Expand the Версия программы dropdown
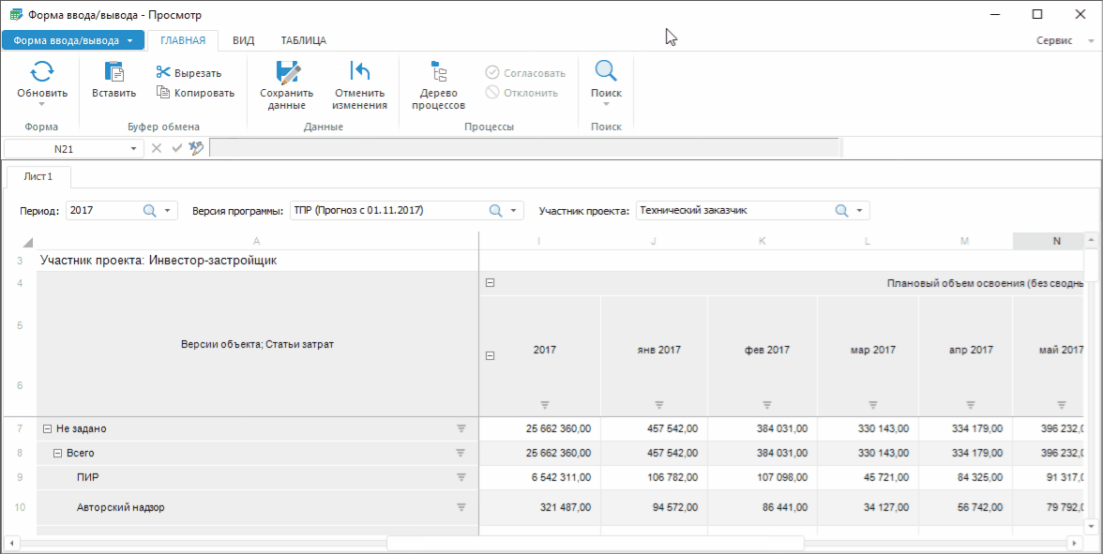 (x=514, y=211)
